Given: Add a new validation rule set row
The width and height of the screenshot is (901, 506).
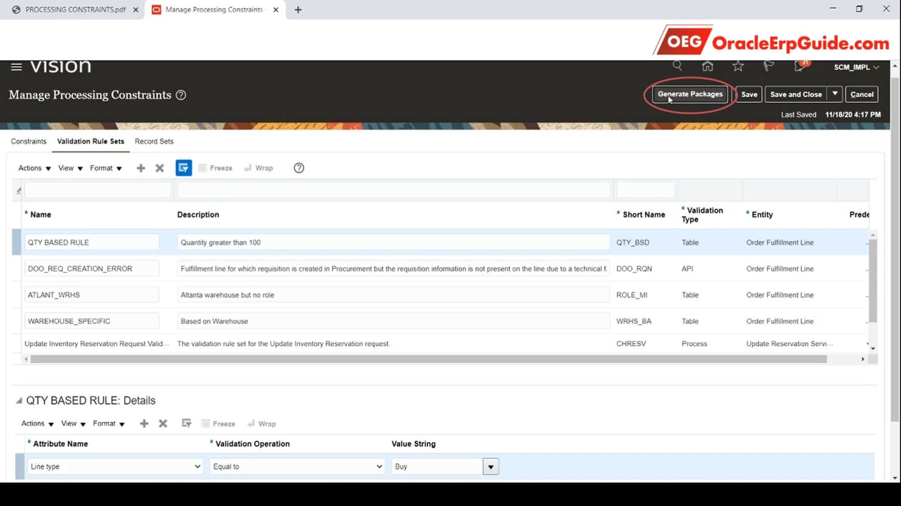Looking at the screenshot, I should coord(141,168).
